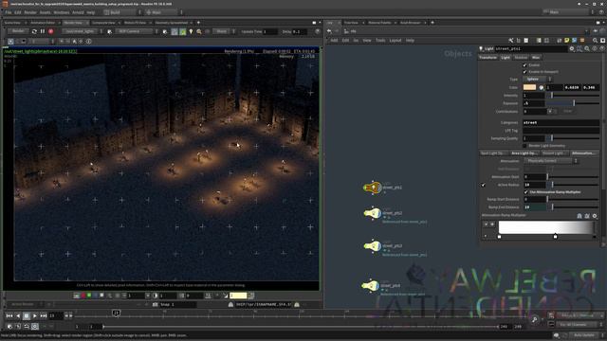
Task: Toggle Render Light Geometry checkbox
Action: pos(524,146)
